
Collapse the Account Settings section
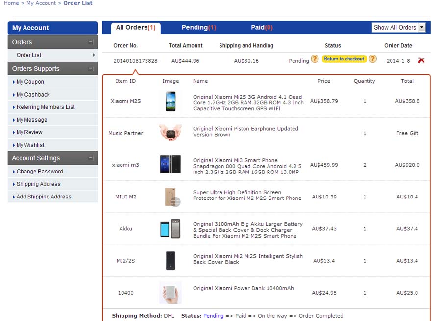[90, 158]
